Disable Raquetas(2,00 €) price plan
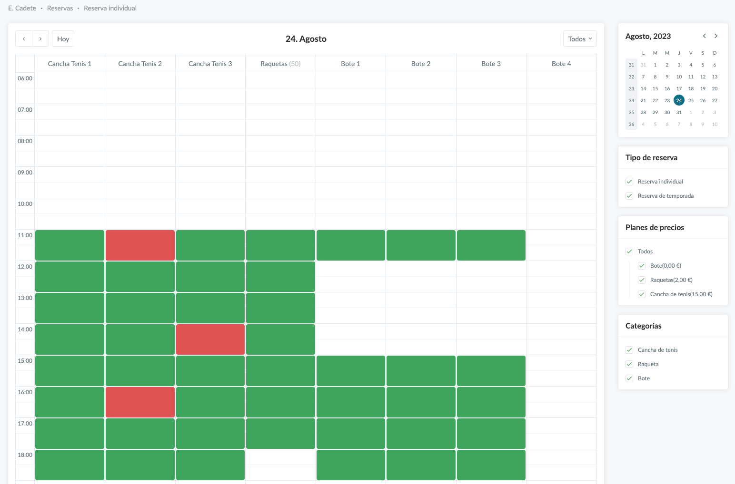The width and height of the screenshot is (735, 484). (642, 280)
